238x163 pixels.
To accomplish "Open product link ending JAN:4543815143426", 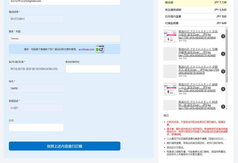I will click(x=198, y=105).
